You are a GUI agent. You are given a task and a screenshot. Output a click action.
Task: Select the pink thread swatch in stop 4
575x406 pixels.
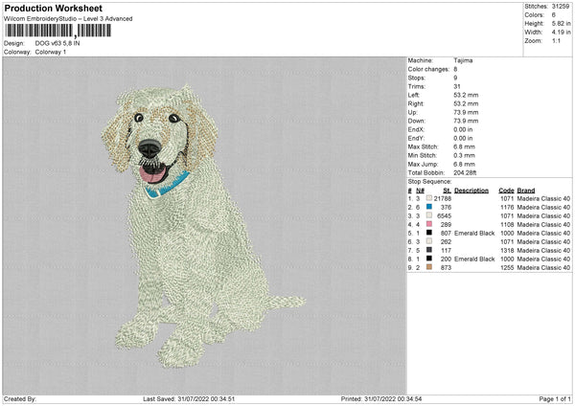(428, 224)
